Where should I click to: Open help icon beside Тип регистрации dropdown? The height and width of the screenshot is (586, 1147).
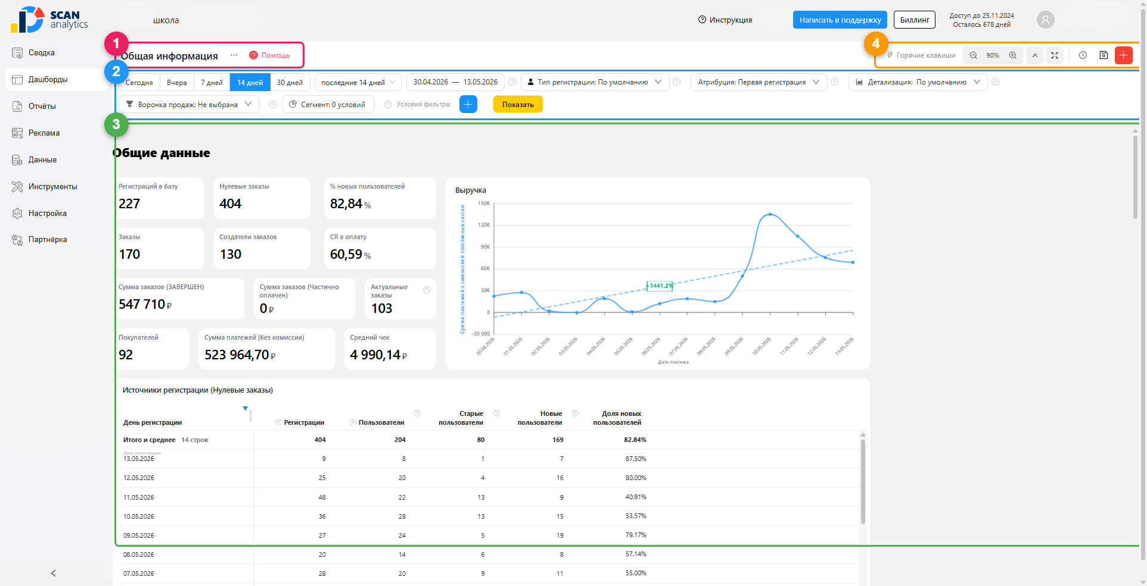tap(677, 82)
